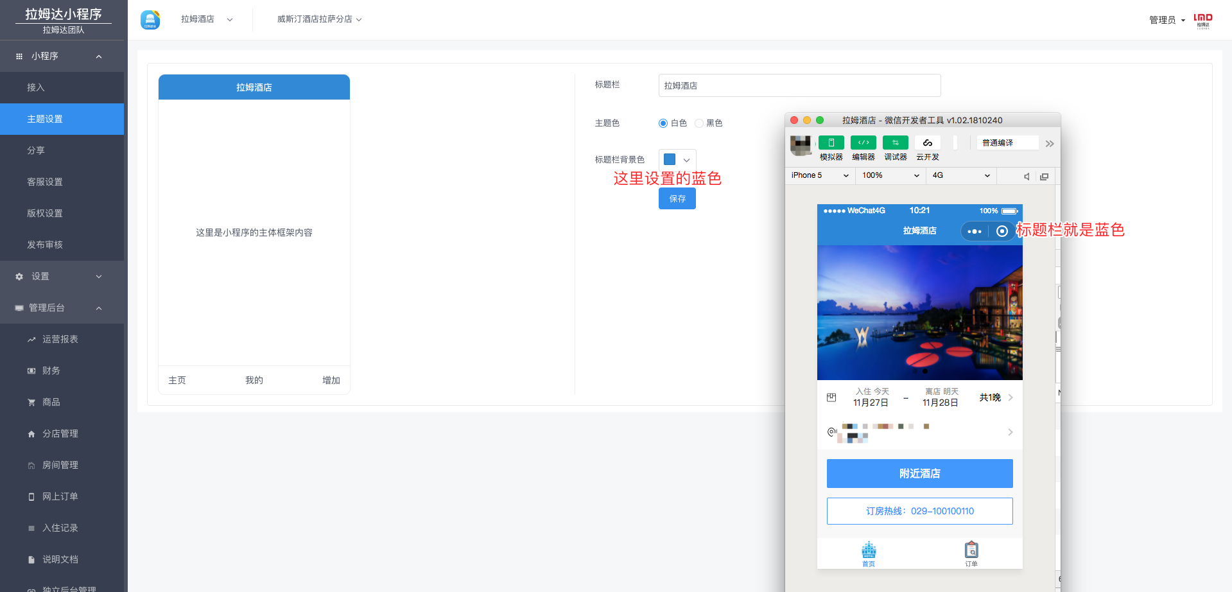Detach the simulator using the pop-out window icon
The height and width of the screenshot is (592, 1232).
coord(1045,176)
